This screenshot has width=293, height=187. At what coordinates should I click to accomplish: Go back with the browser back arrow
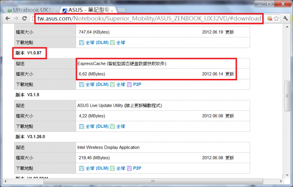tap(8, 18)
